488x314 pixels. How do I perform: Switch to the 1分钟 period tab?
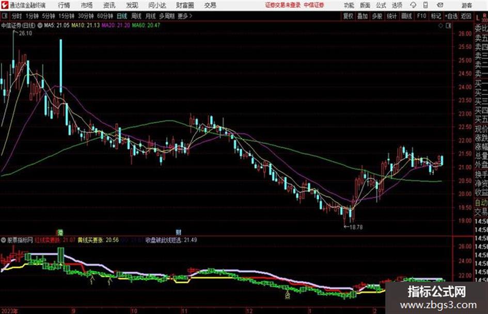click(32, 16)
